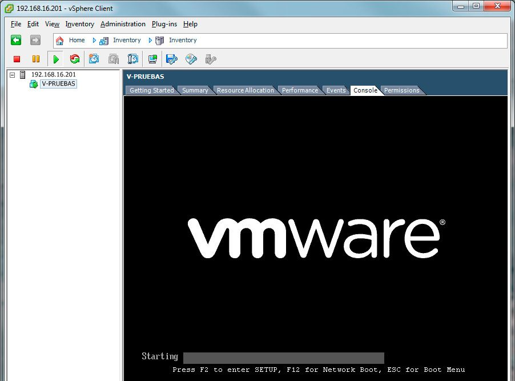Switch to the Summary tab
The image size is (515, 381).
(x=195, y=90)
